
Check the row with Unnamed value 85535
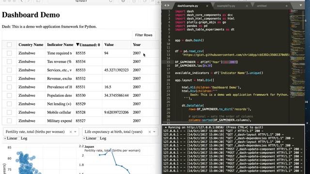[x=9, y=53]
